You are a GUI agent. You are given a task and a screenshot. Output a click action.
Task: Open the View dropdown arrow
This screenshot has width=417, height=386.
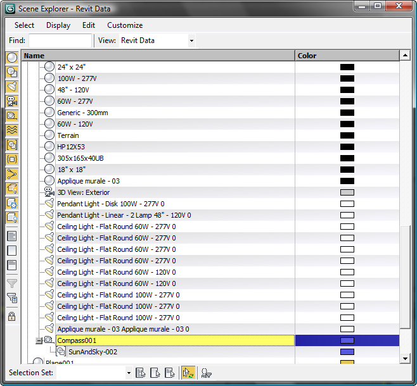coord(191,40)
